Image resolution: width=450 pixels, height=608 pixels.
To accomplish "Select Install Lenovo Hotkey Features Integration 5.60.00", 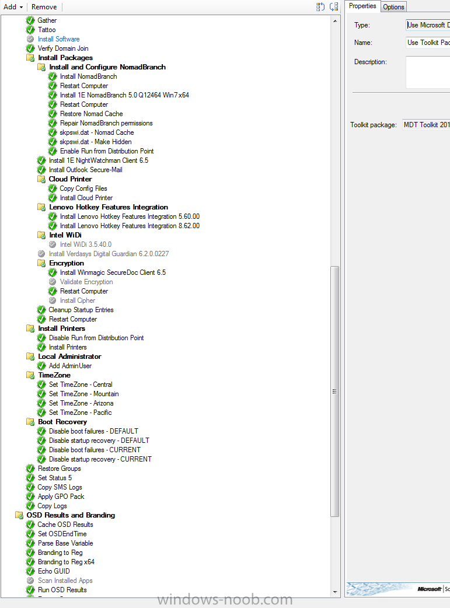I will 130,216.
